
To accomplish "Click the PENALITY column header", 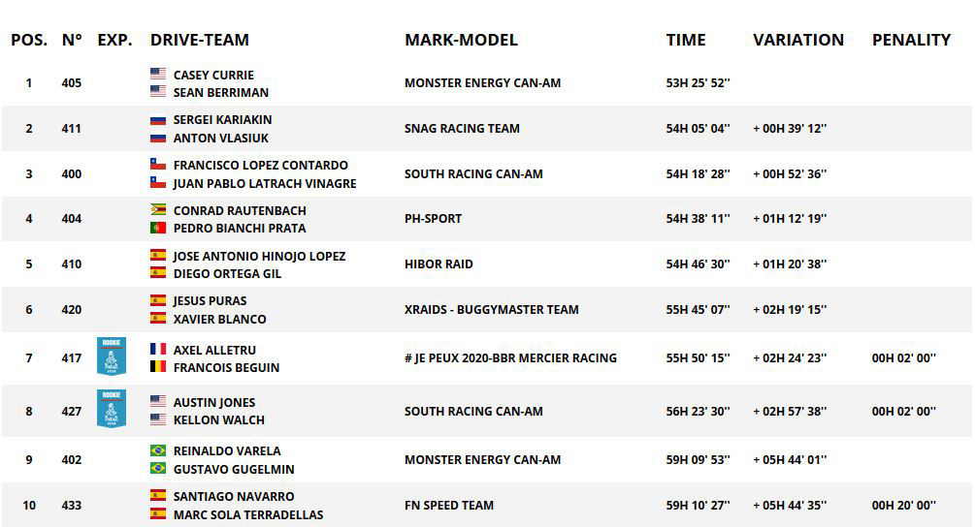I will point(912,40).
